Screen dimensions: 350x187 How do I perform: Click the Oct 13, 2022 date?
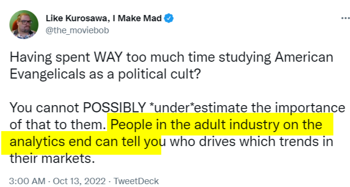[79, 181]
